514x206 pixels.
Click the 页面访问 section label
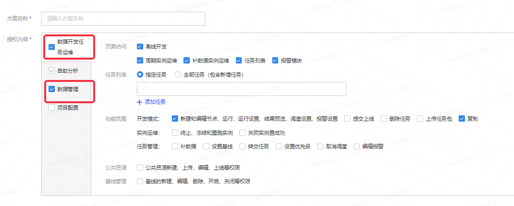click(116, 47)
